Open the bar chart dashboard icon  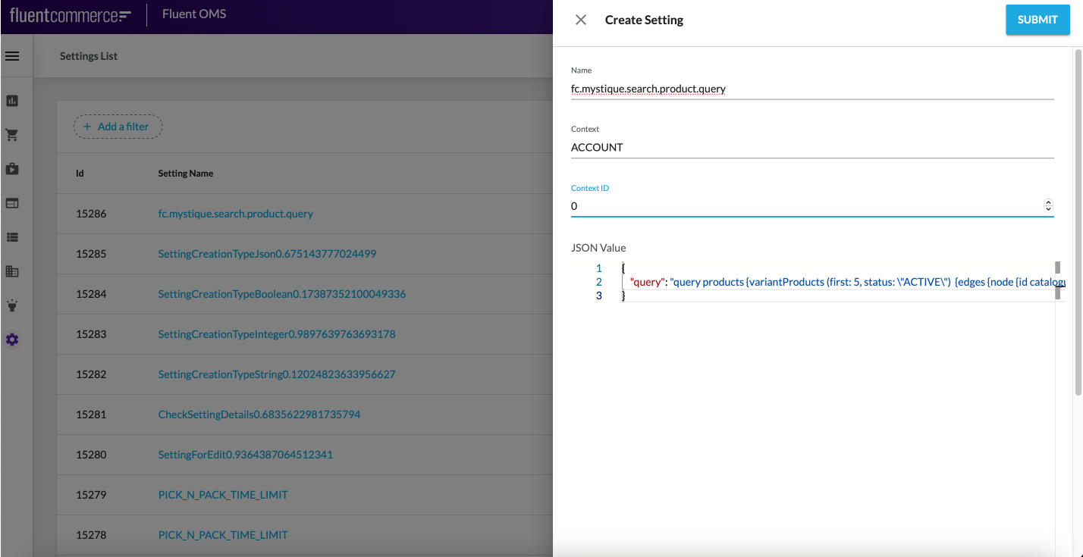tap(12, 101)
